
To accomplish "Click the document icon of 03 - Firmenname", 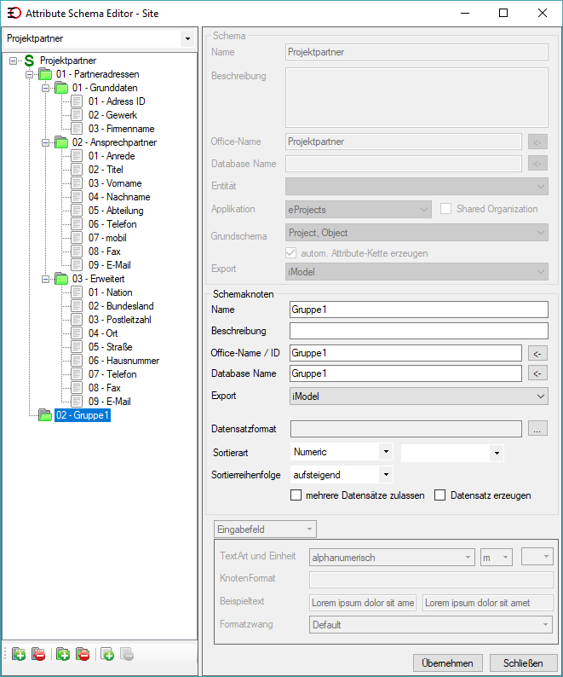I will coord(77,129).
